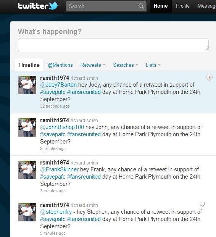Click avatar on the stephenfry tweet
The height and width of the screenshot is (237, 216).
click(x=27, y=212)
